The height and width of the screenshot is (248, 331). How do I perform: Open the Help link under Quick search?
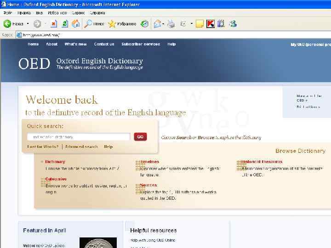pyautogui.click(x=108, y=147)
